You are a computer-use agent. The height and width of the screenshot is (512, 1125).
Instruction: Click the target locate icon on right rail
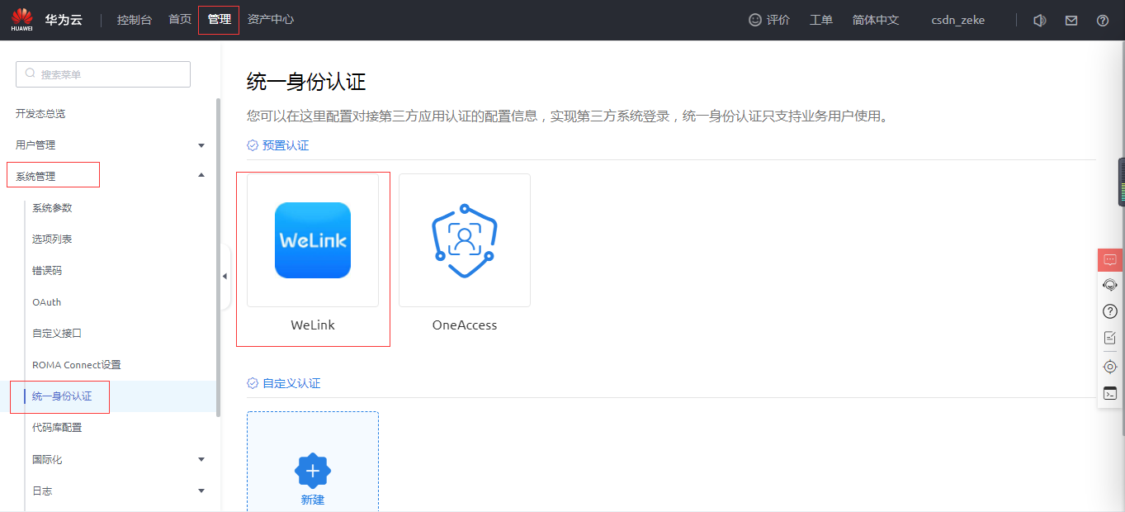1110,367
